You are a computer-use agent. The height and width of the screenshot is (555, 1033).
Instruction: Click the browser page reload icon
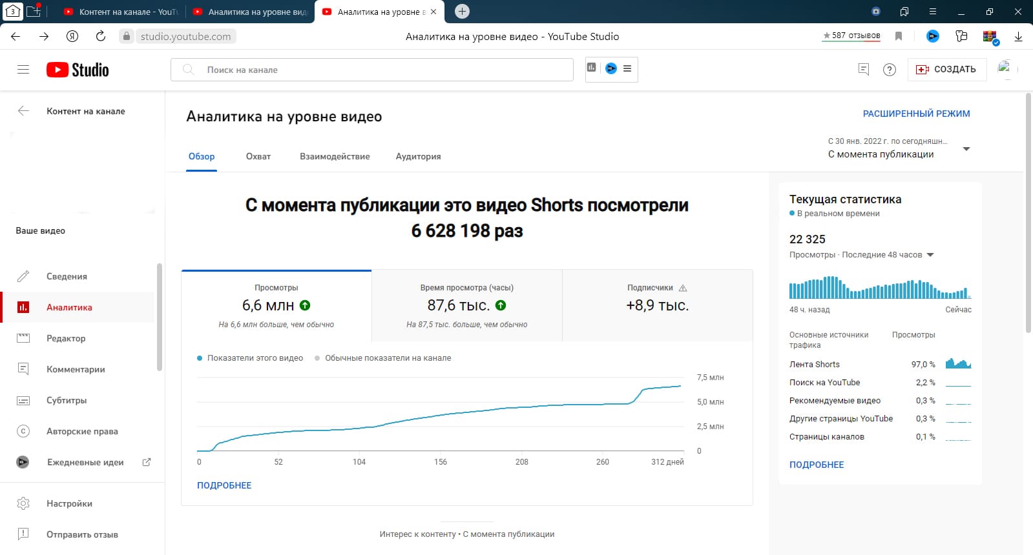(101, 37)
